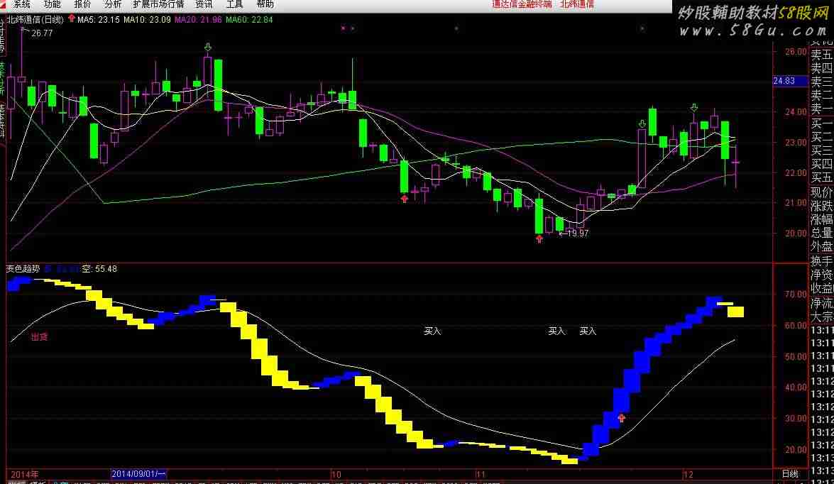Open the 功能 menu
834x484 pixels.
52,4
